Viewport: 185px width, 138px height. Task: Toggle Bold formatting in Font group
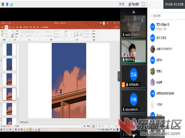click(21, 36)
